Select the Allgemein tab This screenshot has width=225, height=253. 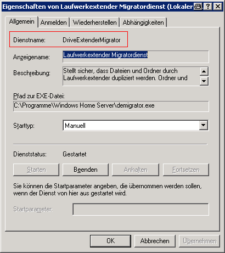point(22,21)
